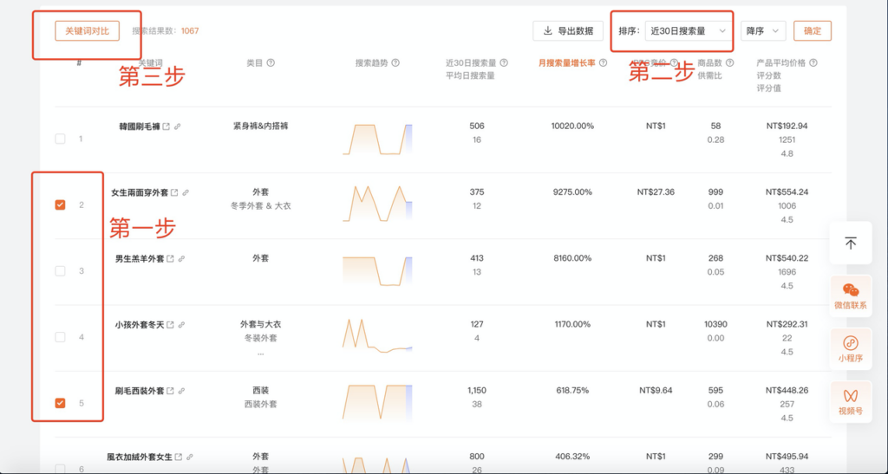Click chain link icon for 刷毛西裝外套
This screenshot has width=888, height=474.
pos(181,391)
